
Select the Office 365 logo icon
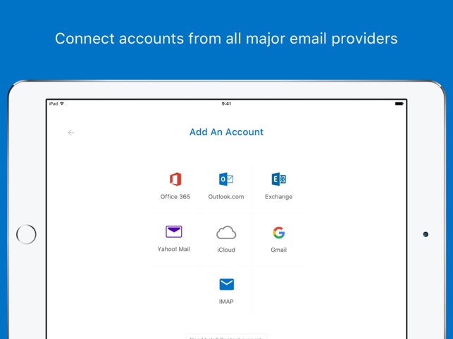click(x=175, y=179)
